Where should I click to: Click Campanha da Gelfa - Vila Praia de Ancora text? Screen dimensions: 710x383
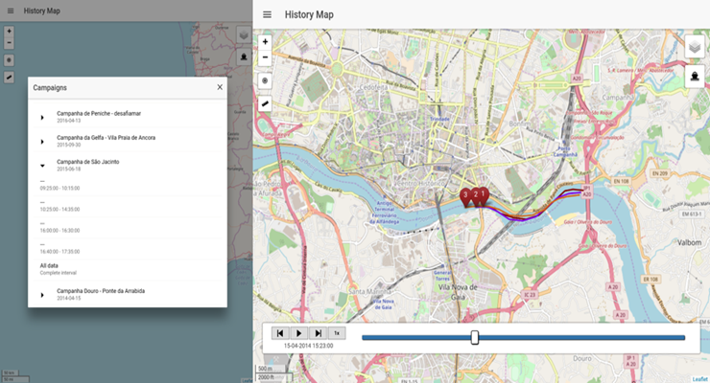pos(106,137)
